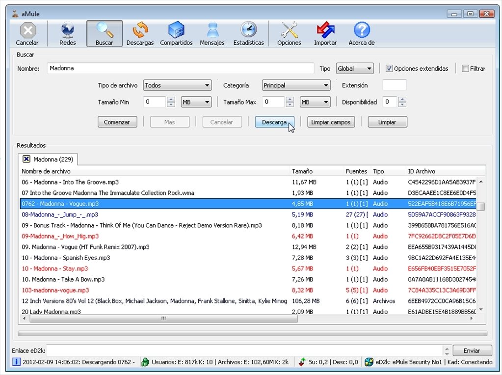Open the Descargas downloads view
The width and height of the screenshot is (502, 375).
click(140, 34)
